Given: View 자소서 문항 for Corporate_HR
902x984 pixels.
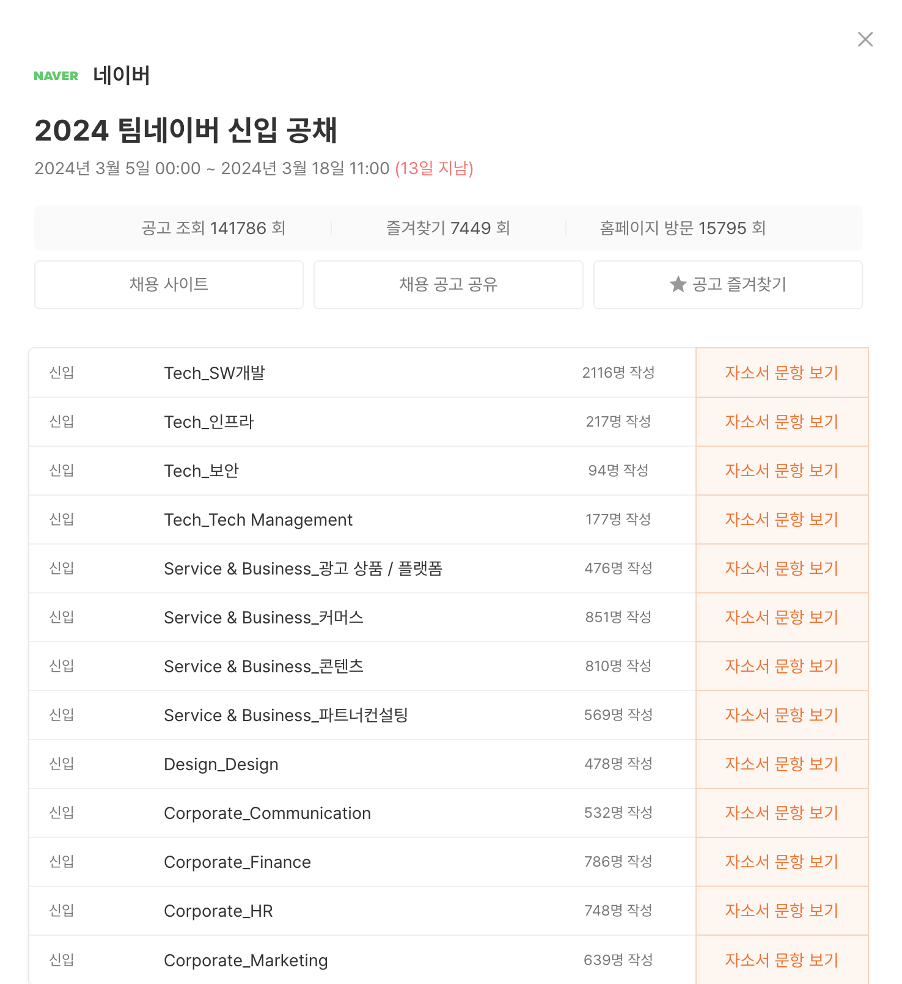Looking at the screenshot, I should [782, 911].
